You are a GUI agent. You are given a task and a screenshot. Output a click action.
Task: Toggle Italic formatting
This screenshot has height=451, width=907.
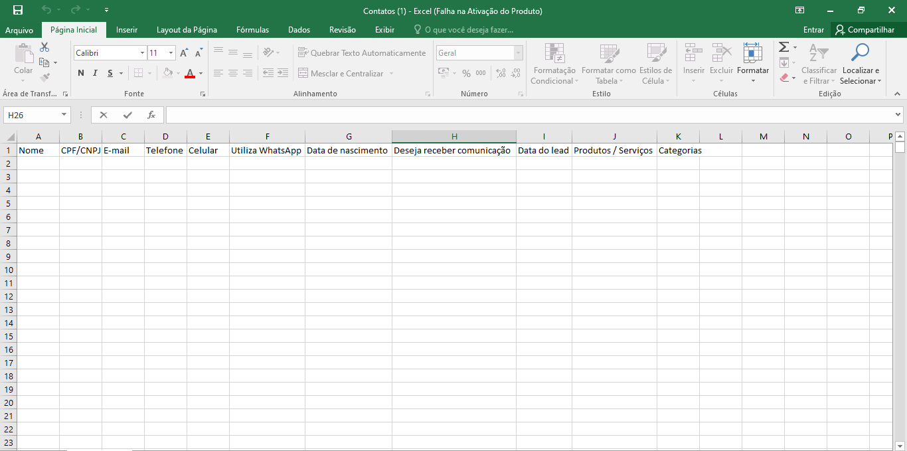coord(96,74)
